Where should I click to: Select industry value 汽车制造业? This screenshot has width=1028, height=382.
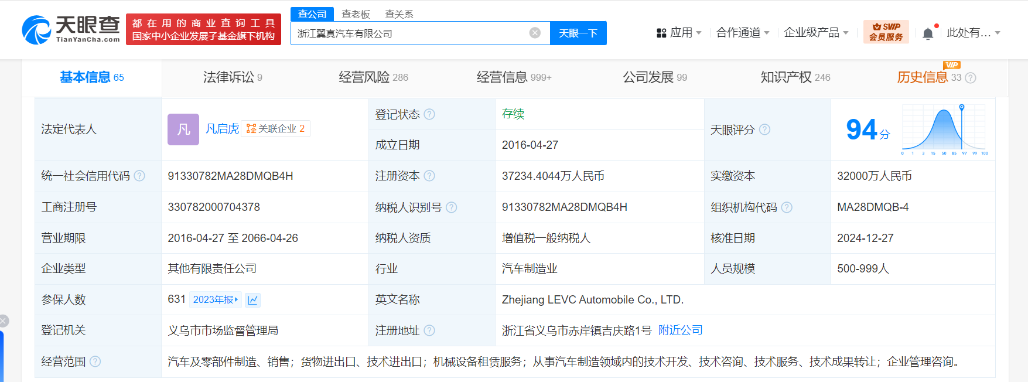(x=530, y=268)
